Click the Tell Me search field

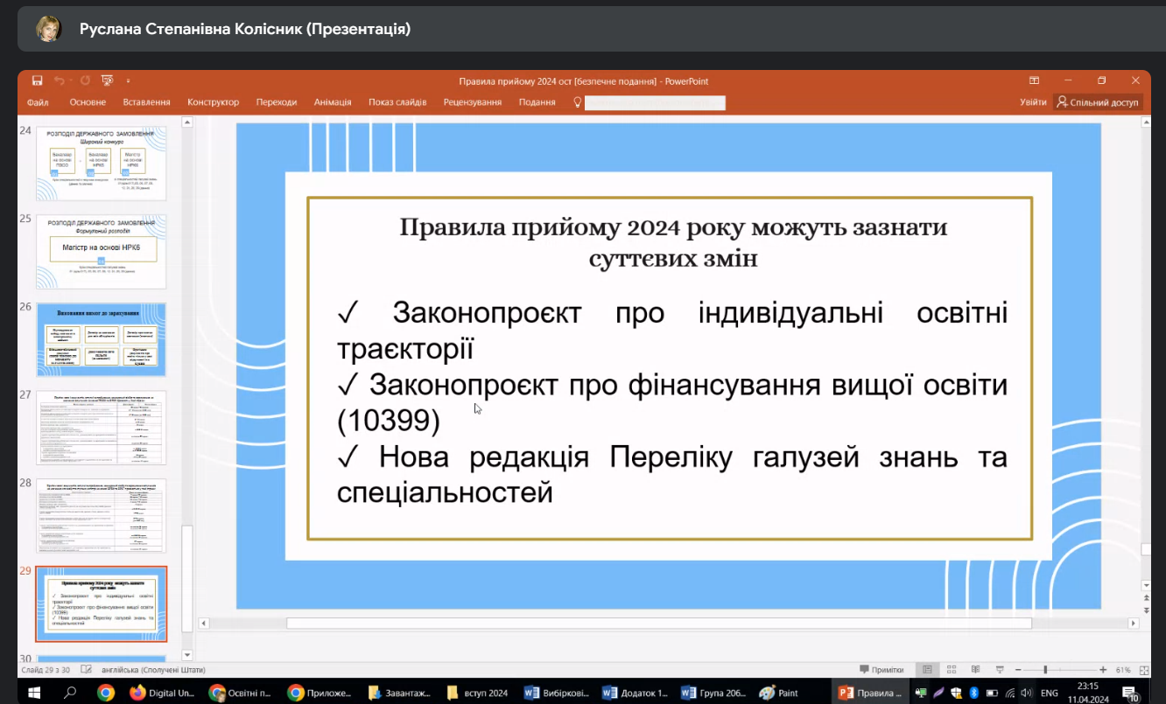pyautogui.click(x=655, y=102)
